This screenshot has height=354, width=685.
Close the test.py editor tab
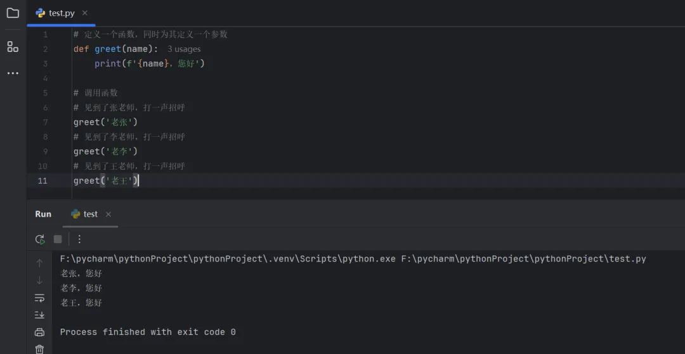pos(85,13)
